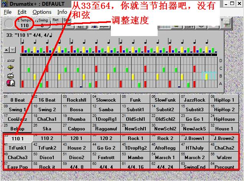Click the up arrow beside the velocity bars
The image size is (244, 181).
pos(7,50)
